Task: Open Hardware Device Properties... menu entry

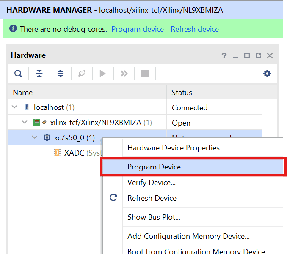Action: (176, 148)
